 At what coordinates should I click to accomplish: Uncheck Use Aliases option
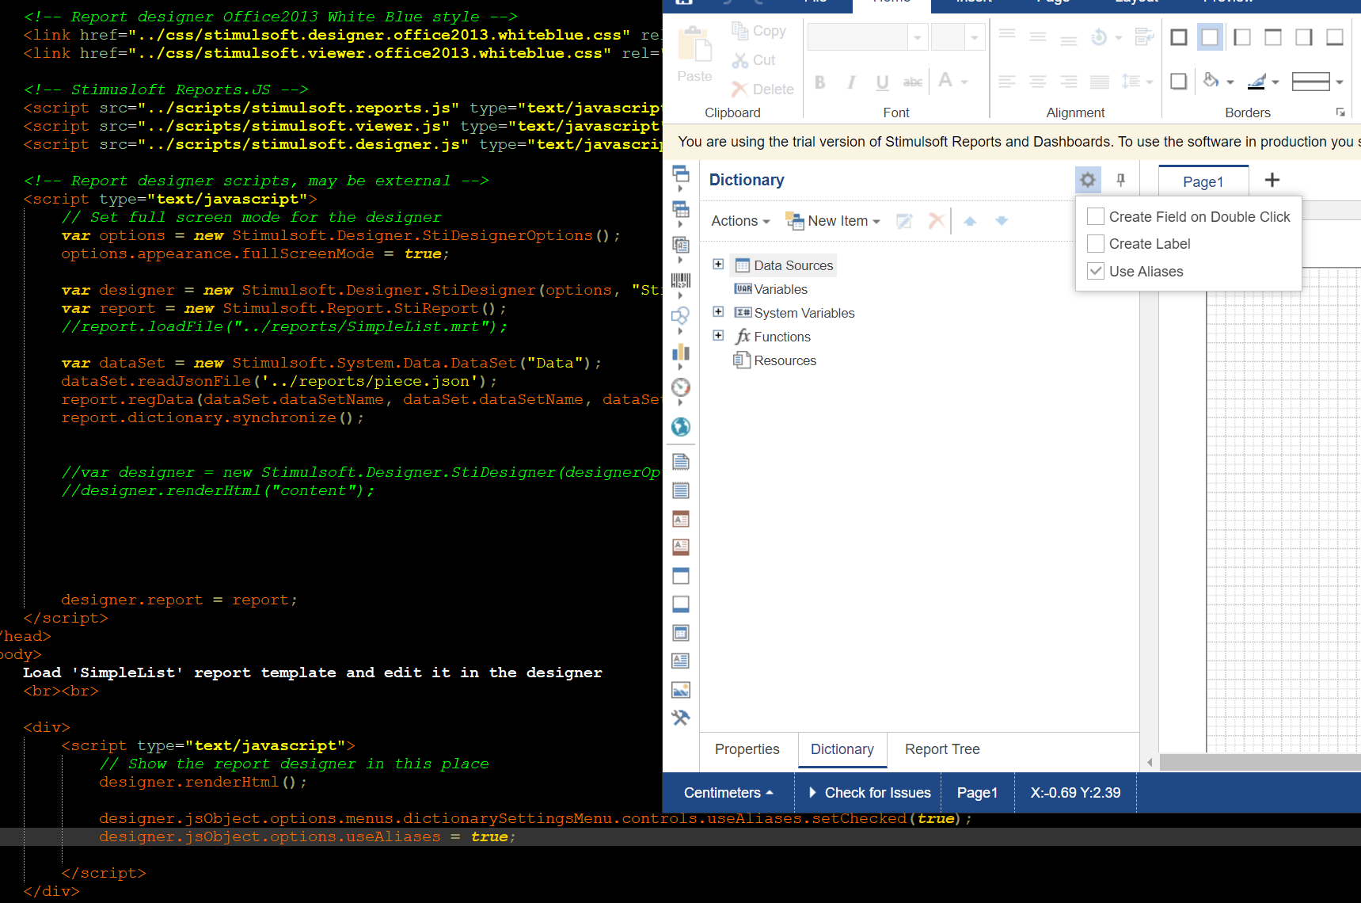1096,271
